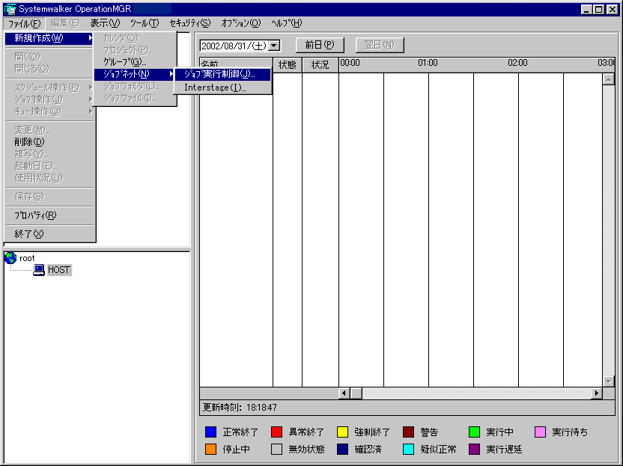The height and width of the screenshot is (466, 623).
Task: Click the 実行遅延 legend label
Action: click(x=505, y=450)
